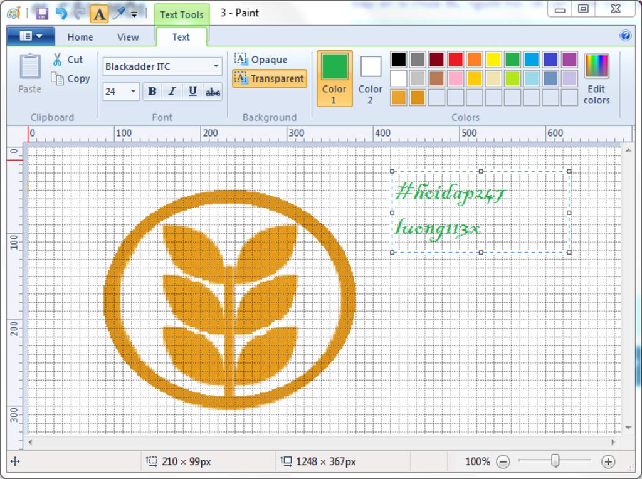Open Paint Help icon

[625, 36]
